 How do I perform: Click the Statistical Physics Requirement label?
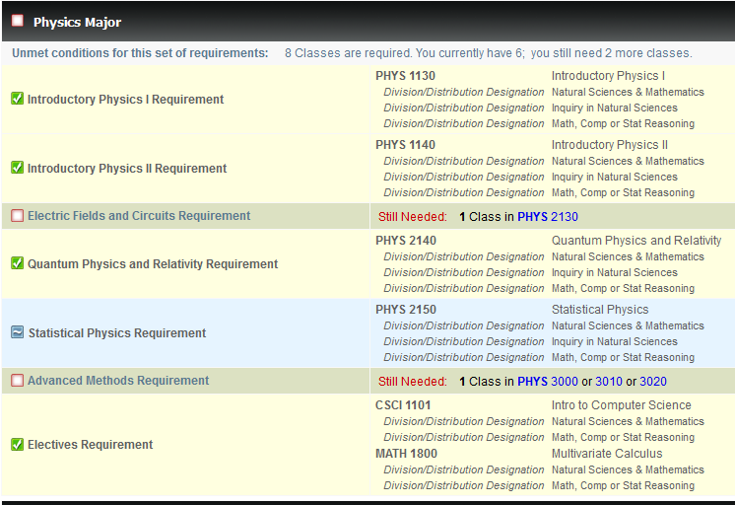coord(117,333)
